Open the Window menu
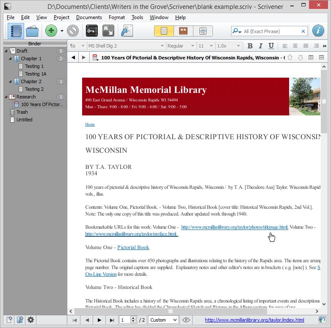This screenshot has width=331, height=328. pos(159,17)
